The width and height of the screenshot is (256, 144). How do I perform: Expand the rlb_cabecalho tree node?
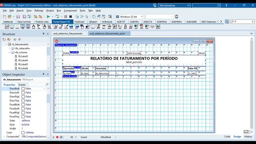pos(10,48)
